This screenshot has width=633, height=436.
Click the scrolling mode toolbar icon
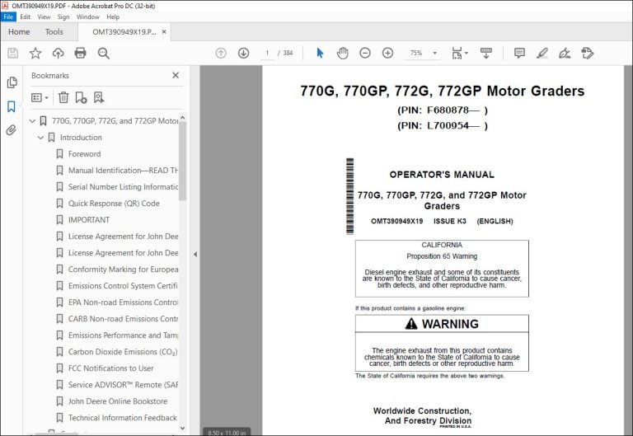point(486,53)
